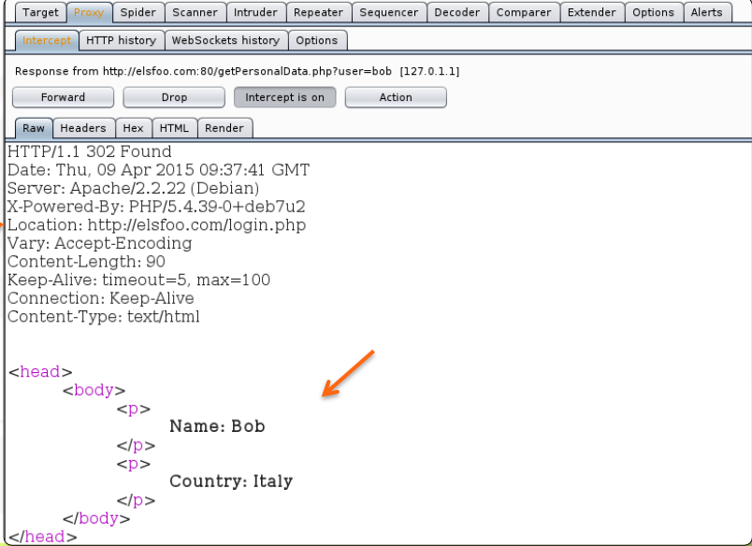Forward the intercepted response
The width and height of the screenshot is (752, 546).
63,97
